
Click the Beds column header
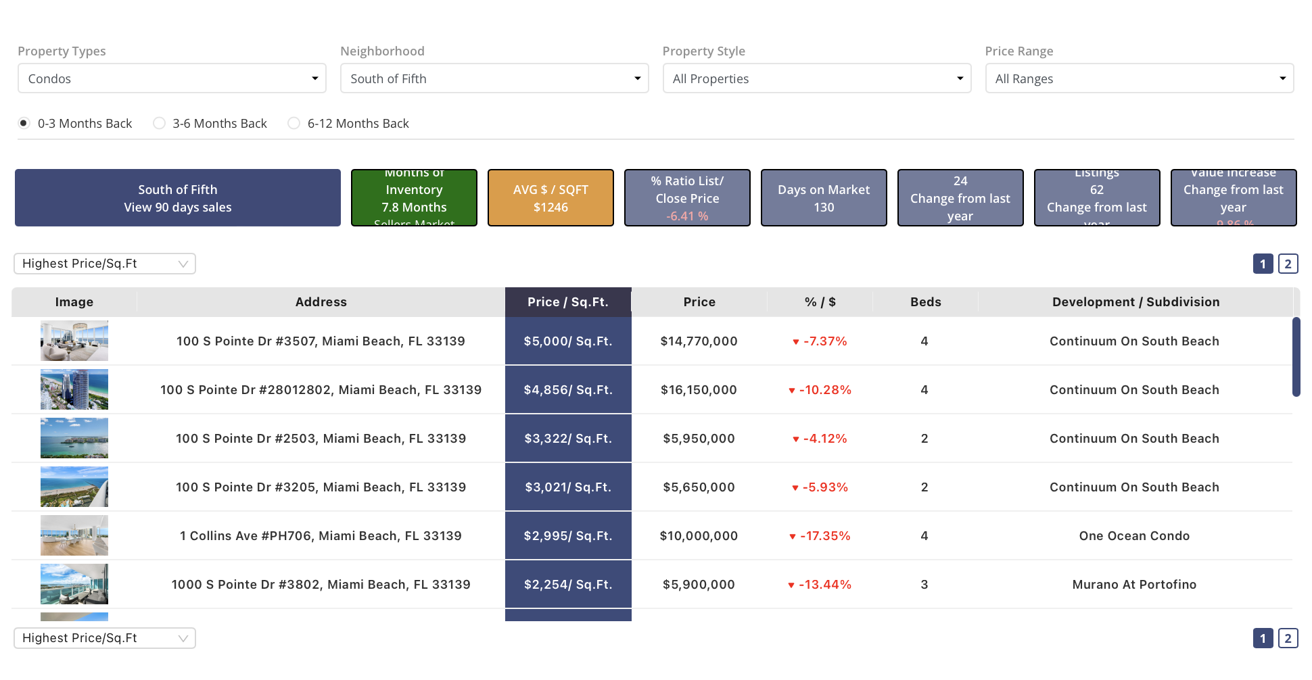(925, 302)
